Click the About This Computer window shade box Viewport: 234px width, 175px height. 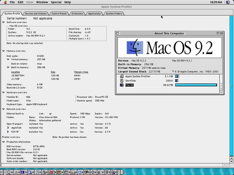(222, 33)
